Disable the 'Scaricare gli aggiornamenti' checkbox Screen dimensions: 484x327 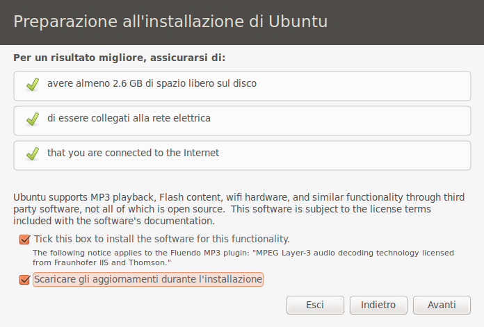point(25,280)
